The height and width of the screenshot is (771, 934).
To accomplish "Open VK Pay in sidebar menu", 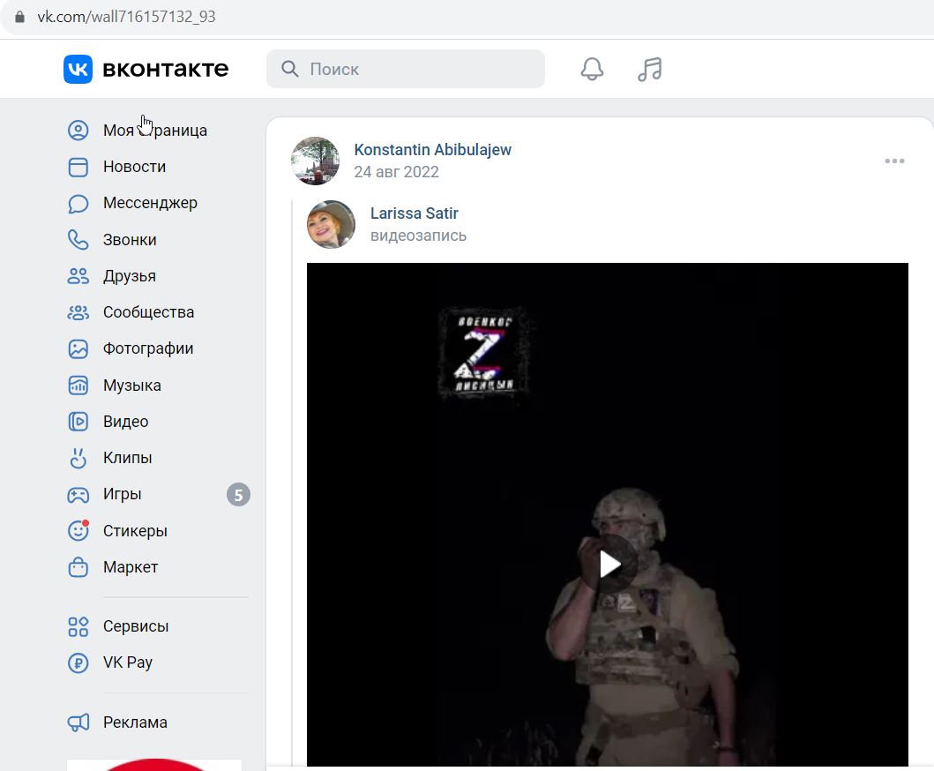I will coord(128,662).
